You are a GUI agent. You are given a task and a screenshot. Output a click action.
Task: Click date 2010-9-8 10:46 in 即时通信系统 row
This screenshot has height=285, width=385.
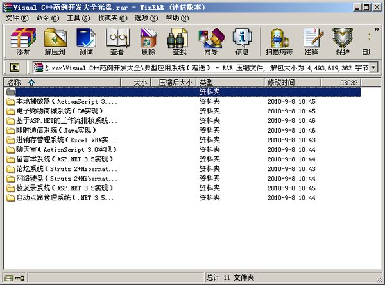coord(291,131)
